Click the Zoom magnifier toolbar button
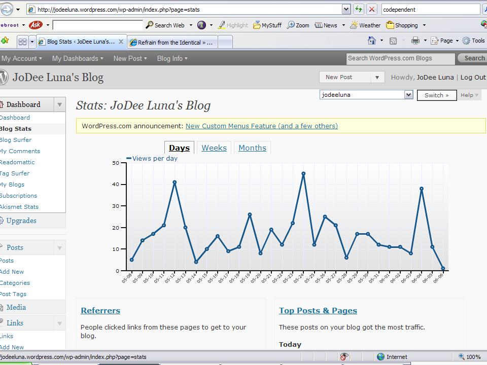 tap(298, 25)
